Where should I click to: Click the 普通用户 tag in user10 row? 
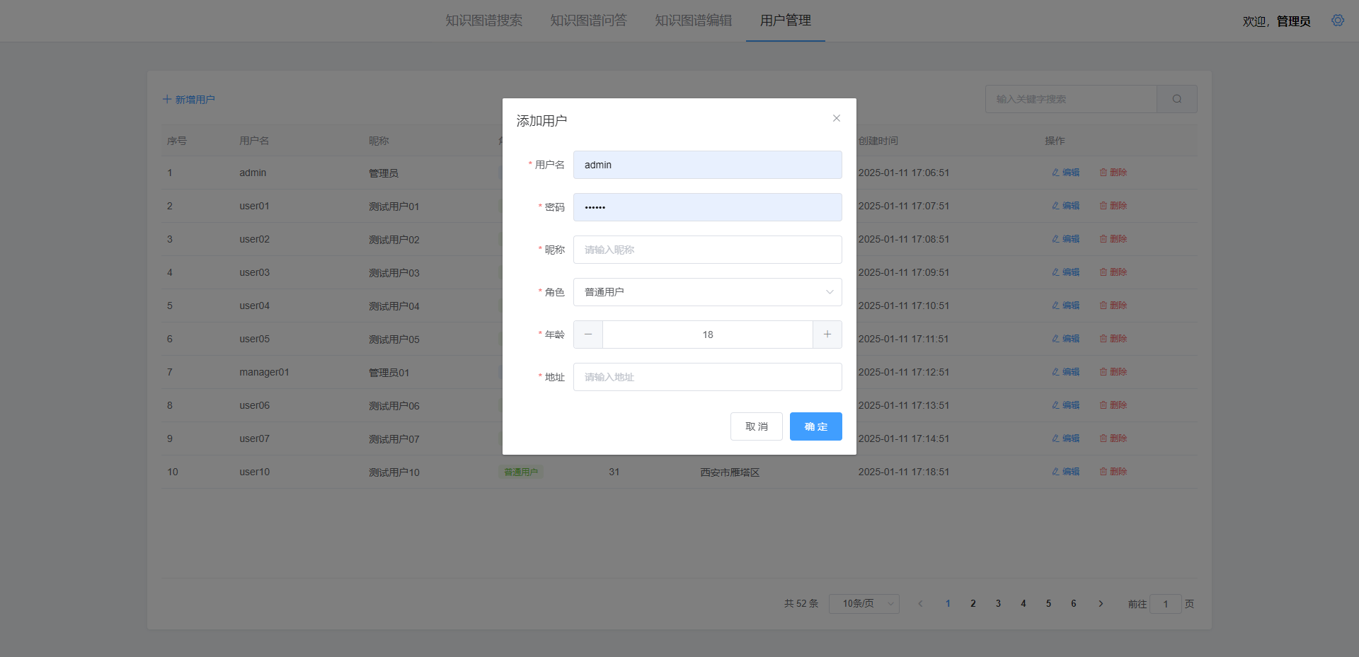(521, 472)
